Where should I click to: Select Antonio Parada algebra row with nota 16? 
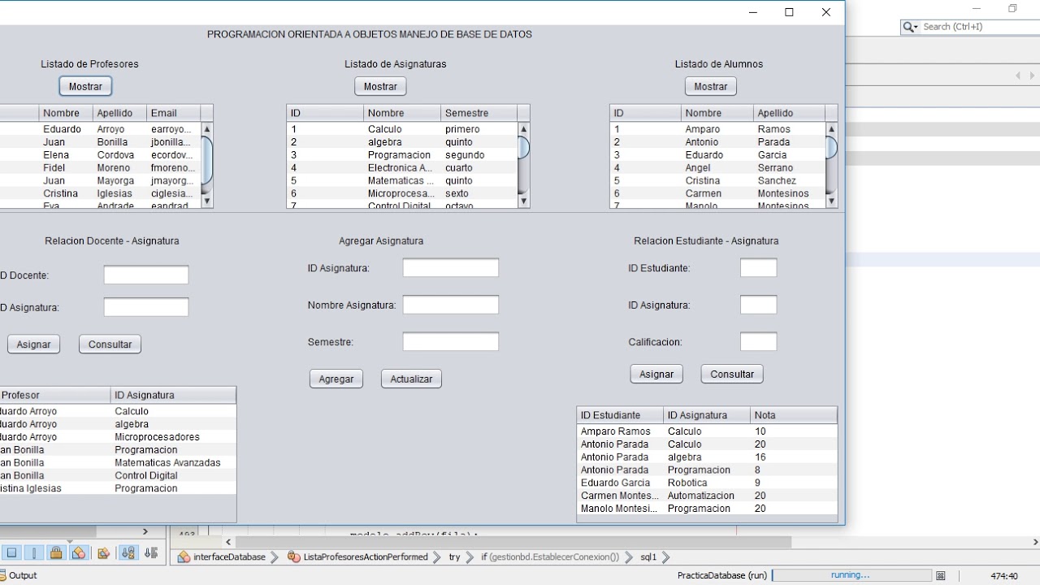point(707,457)
